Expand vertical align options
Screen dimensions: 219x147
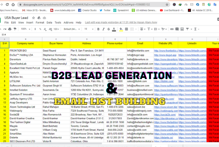click(152, 29)
